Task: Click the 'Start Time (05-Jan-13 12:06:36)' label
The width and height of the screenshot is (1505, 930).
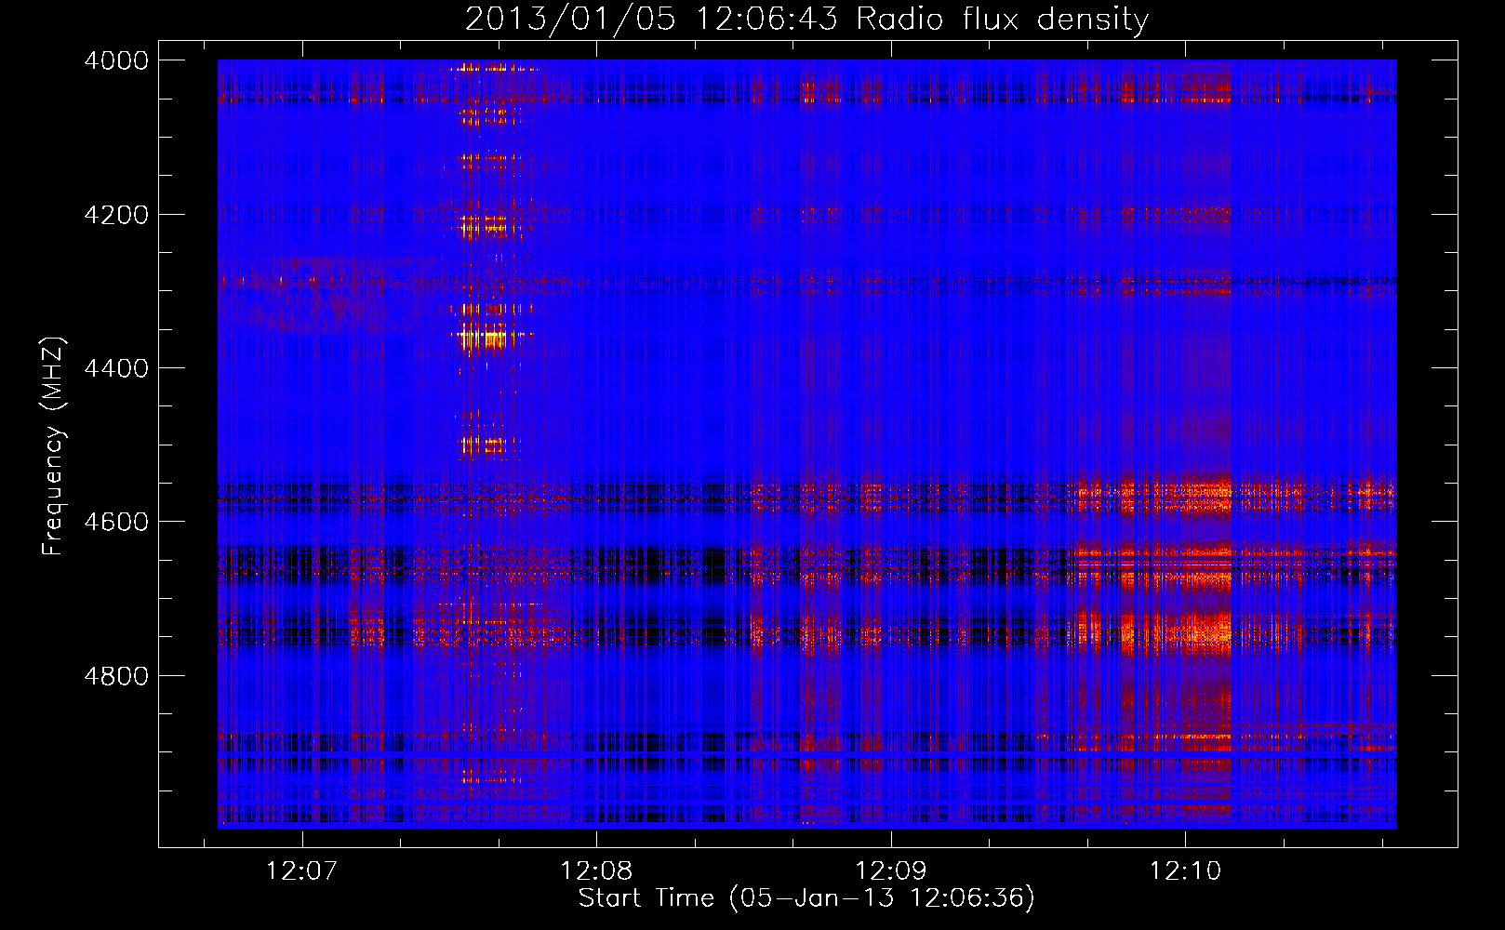Action: point(806,898)
